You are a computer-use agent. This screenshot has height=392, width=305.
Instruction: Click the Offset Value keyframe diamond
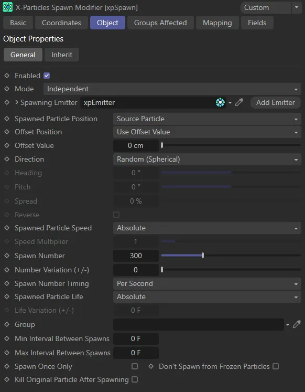7,145
